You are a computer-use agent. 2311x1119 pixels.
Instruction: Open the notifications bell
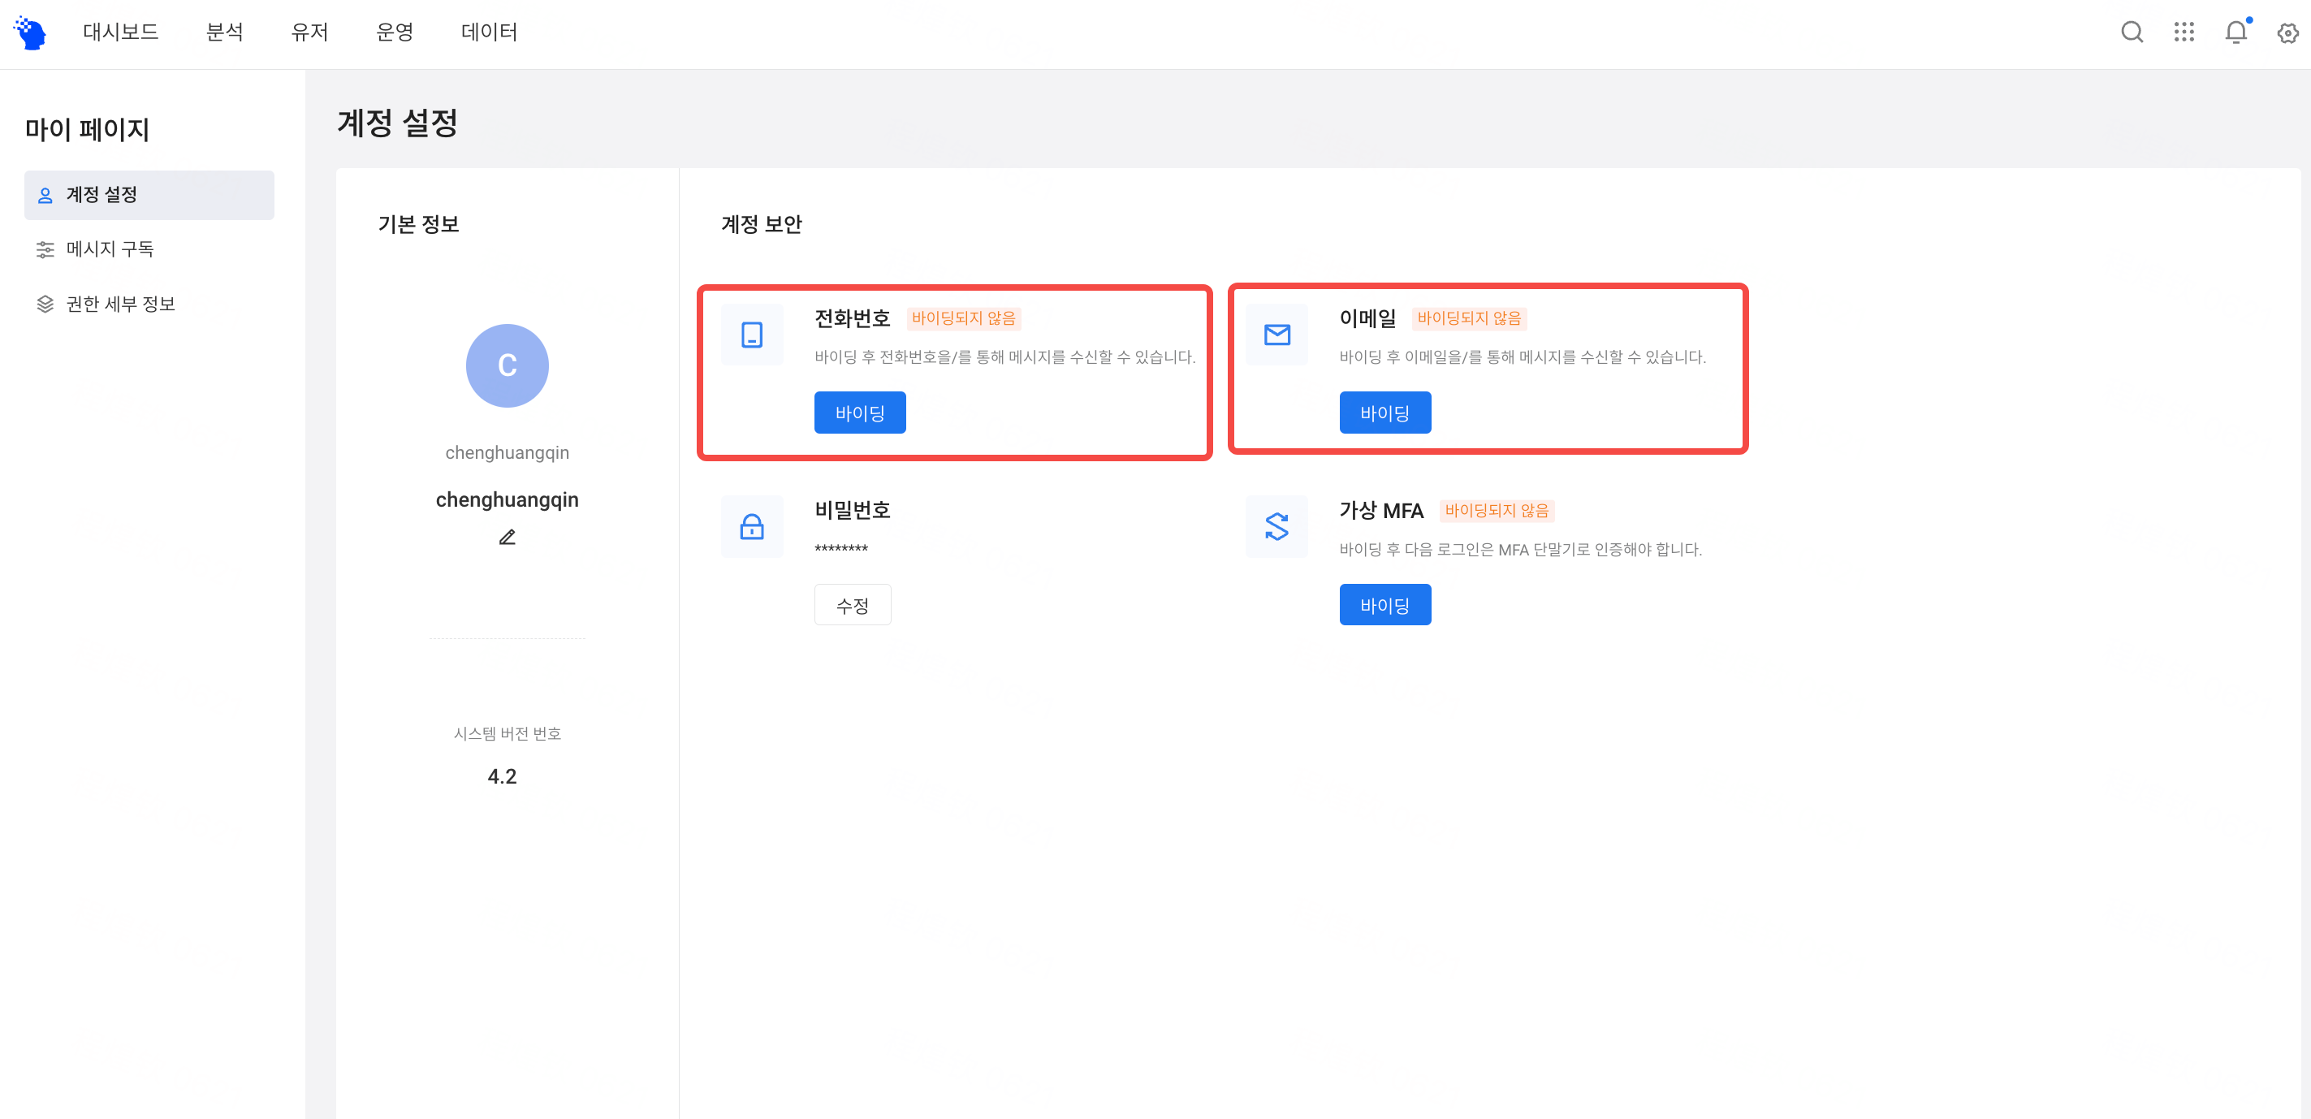[x=2235, y=32]
